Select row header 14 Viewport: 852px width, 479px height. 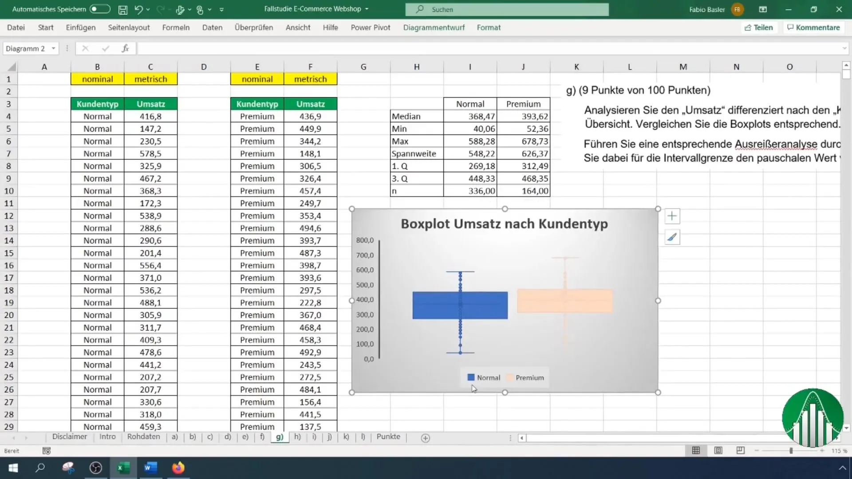(9, 240)
